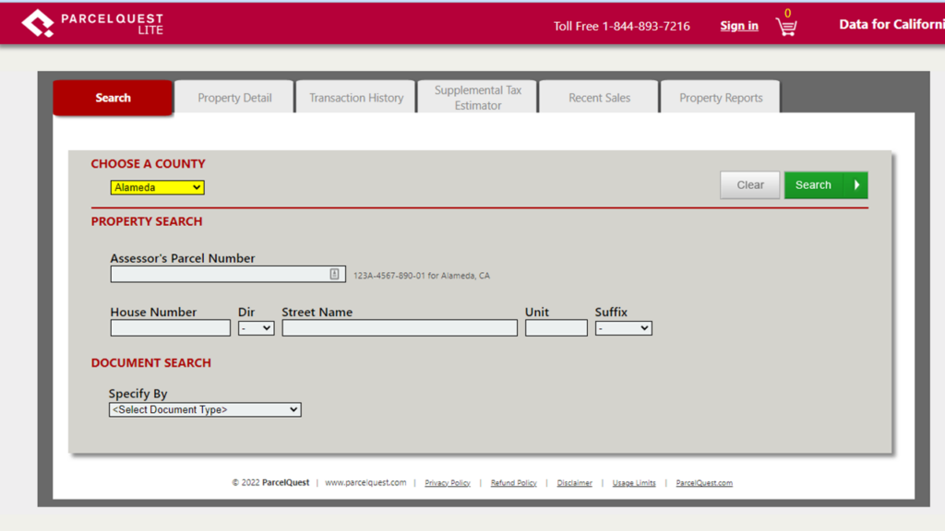Go to the Recent Sales tab

click(599, 98)
